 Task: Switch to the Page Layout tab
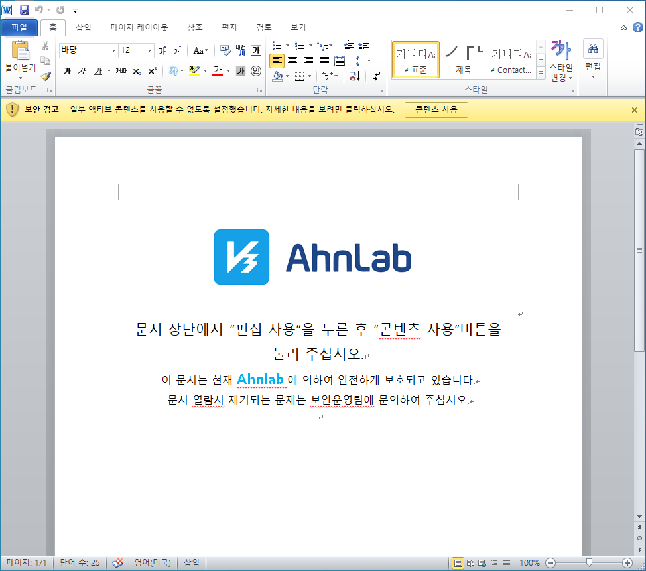[x=139, y=27]
